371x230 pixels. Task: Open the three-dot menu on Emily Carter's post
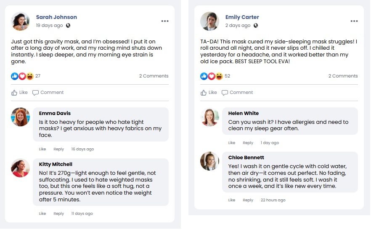coord(354,21)
